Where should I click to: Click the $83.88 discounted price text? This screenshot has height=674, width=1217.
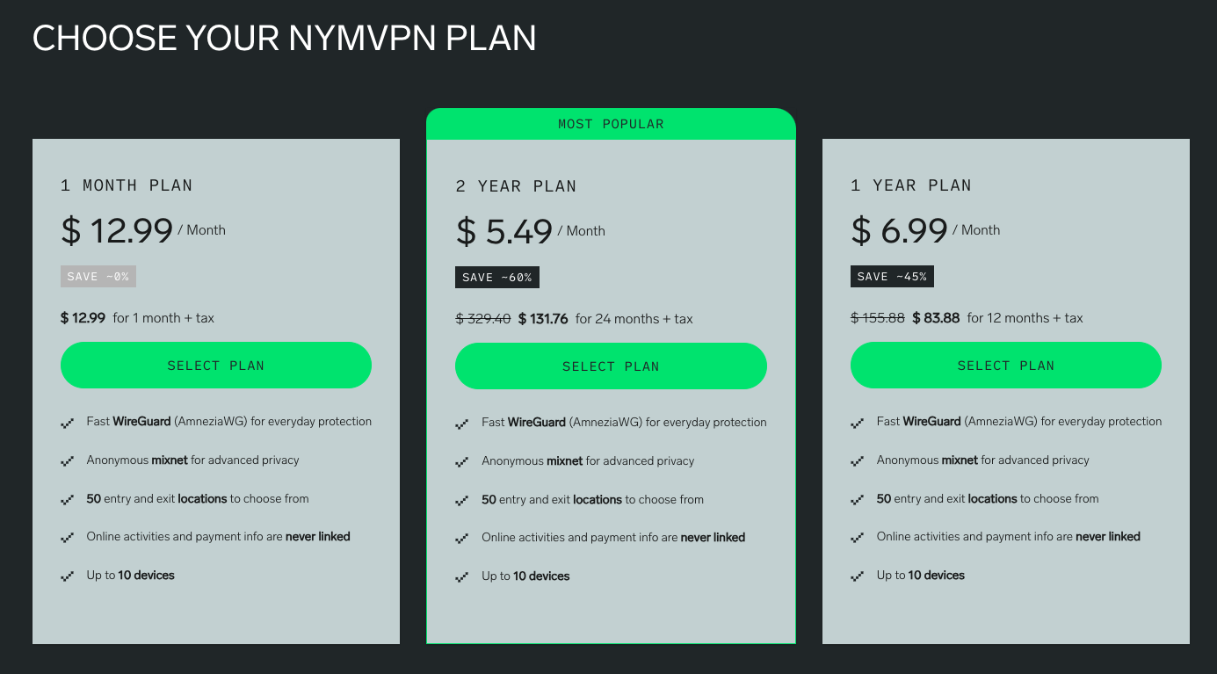click(936, 317)
